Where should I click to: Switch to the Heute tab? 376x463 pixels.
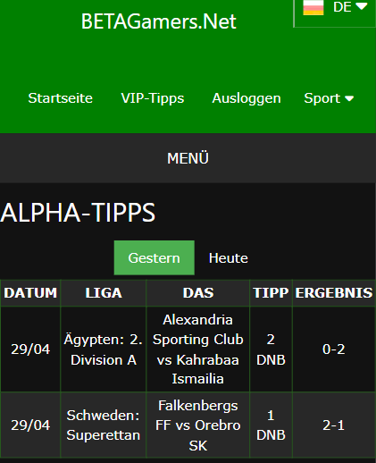(229, 258)
